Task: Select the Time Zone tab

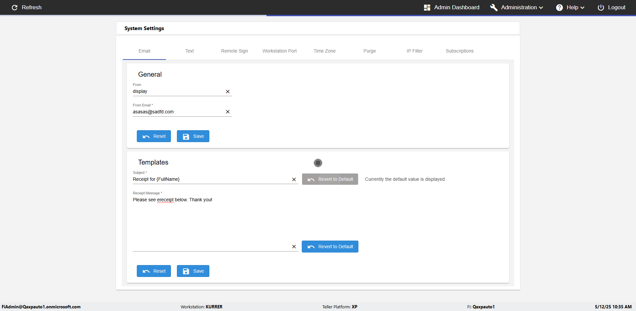Action: (325, 51)
